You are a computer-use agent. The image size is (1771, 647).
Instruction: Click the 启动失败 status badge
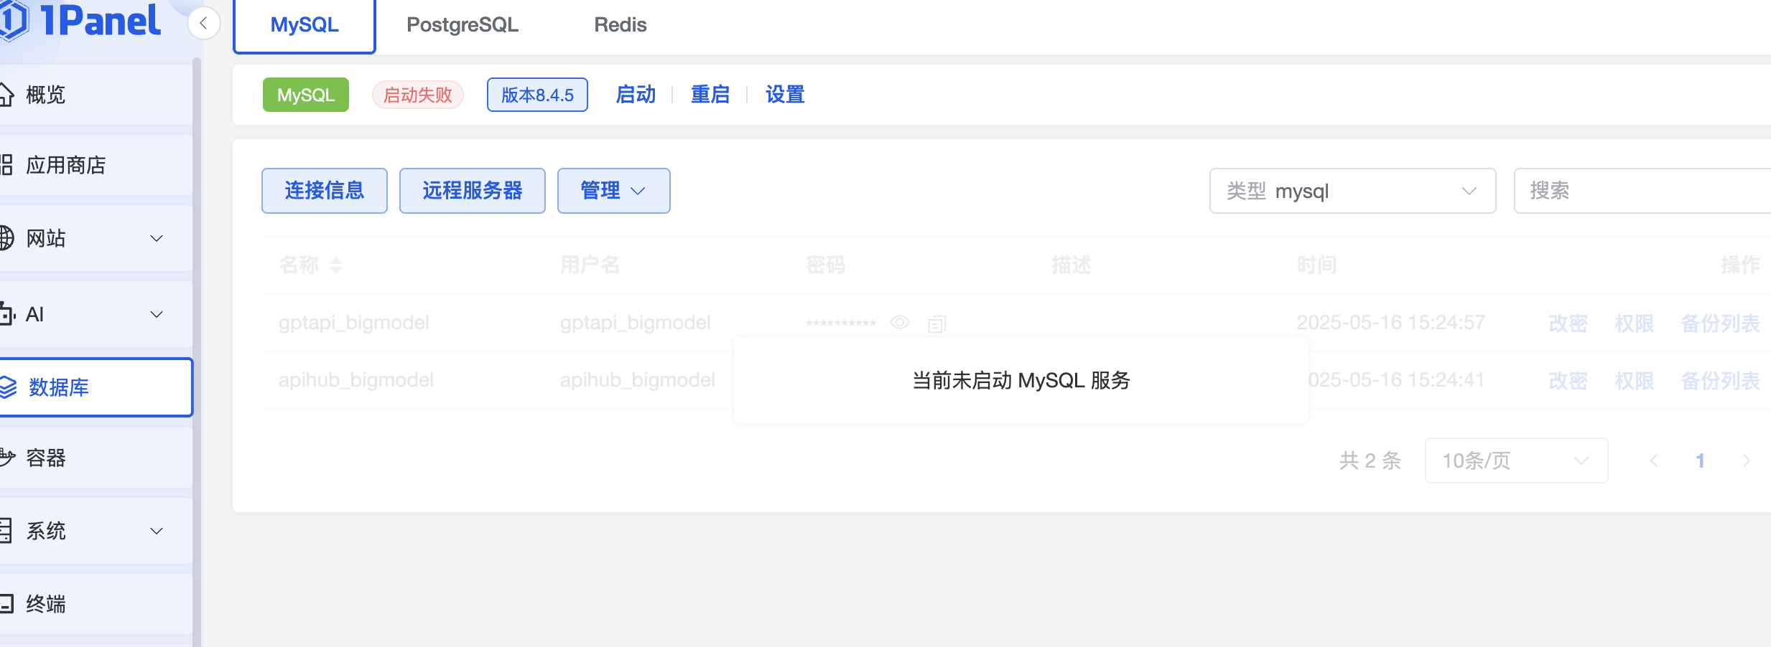point(418,95)
